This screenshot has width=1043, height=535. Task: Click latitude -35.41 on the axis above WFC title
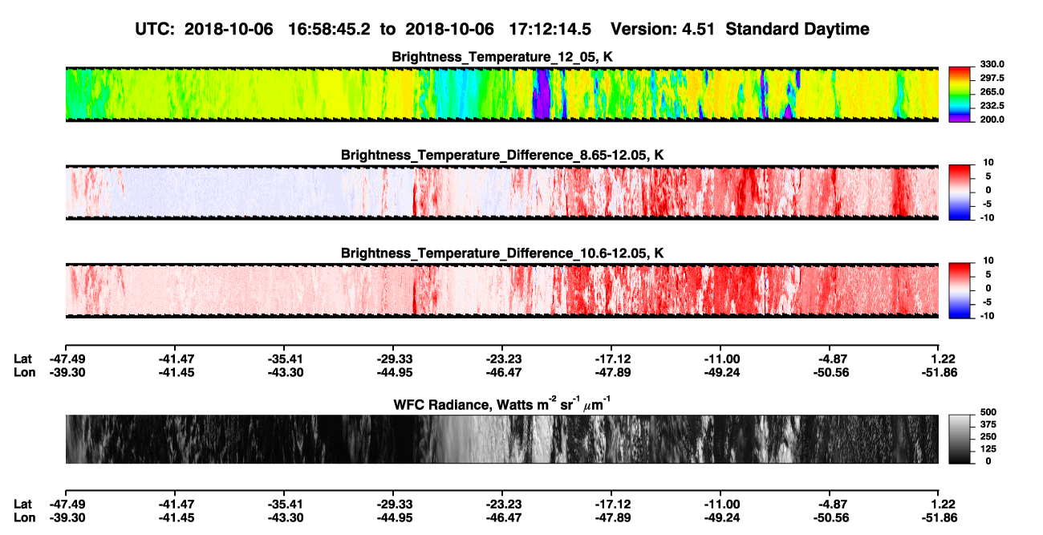point(284,359)
